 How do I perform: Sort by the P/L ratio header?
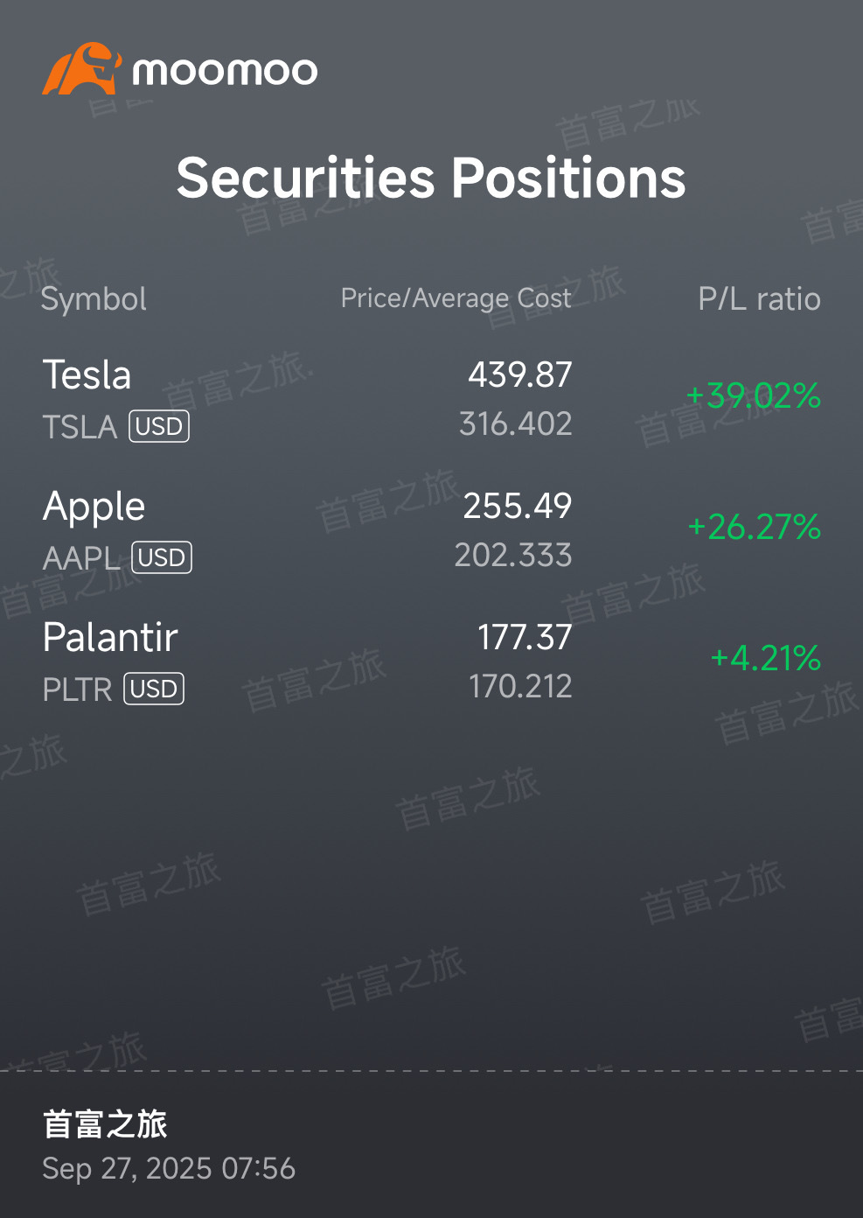click(759, 299)
